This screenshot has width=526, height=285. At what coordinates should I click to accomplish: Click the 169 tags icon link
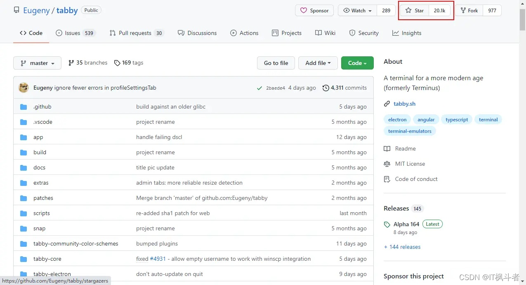pyautogui.click(x=118, y=63)
